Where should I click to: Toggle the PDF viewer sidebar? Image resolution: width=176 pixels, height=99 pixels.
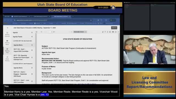point(37,32)
